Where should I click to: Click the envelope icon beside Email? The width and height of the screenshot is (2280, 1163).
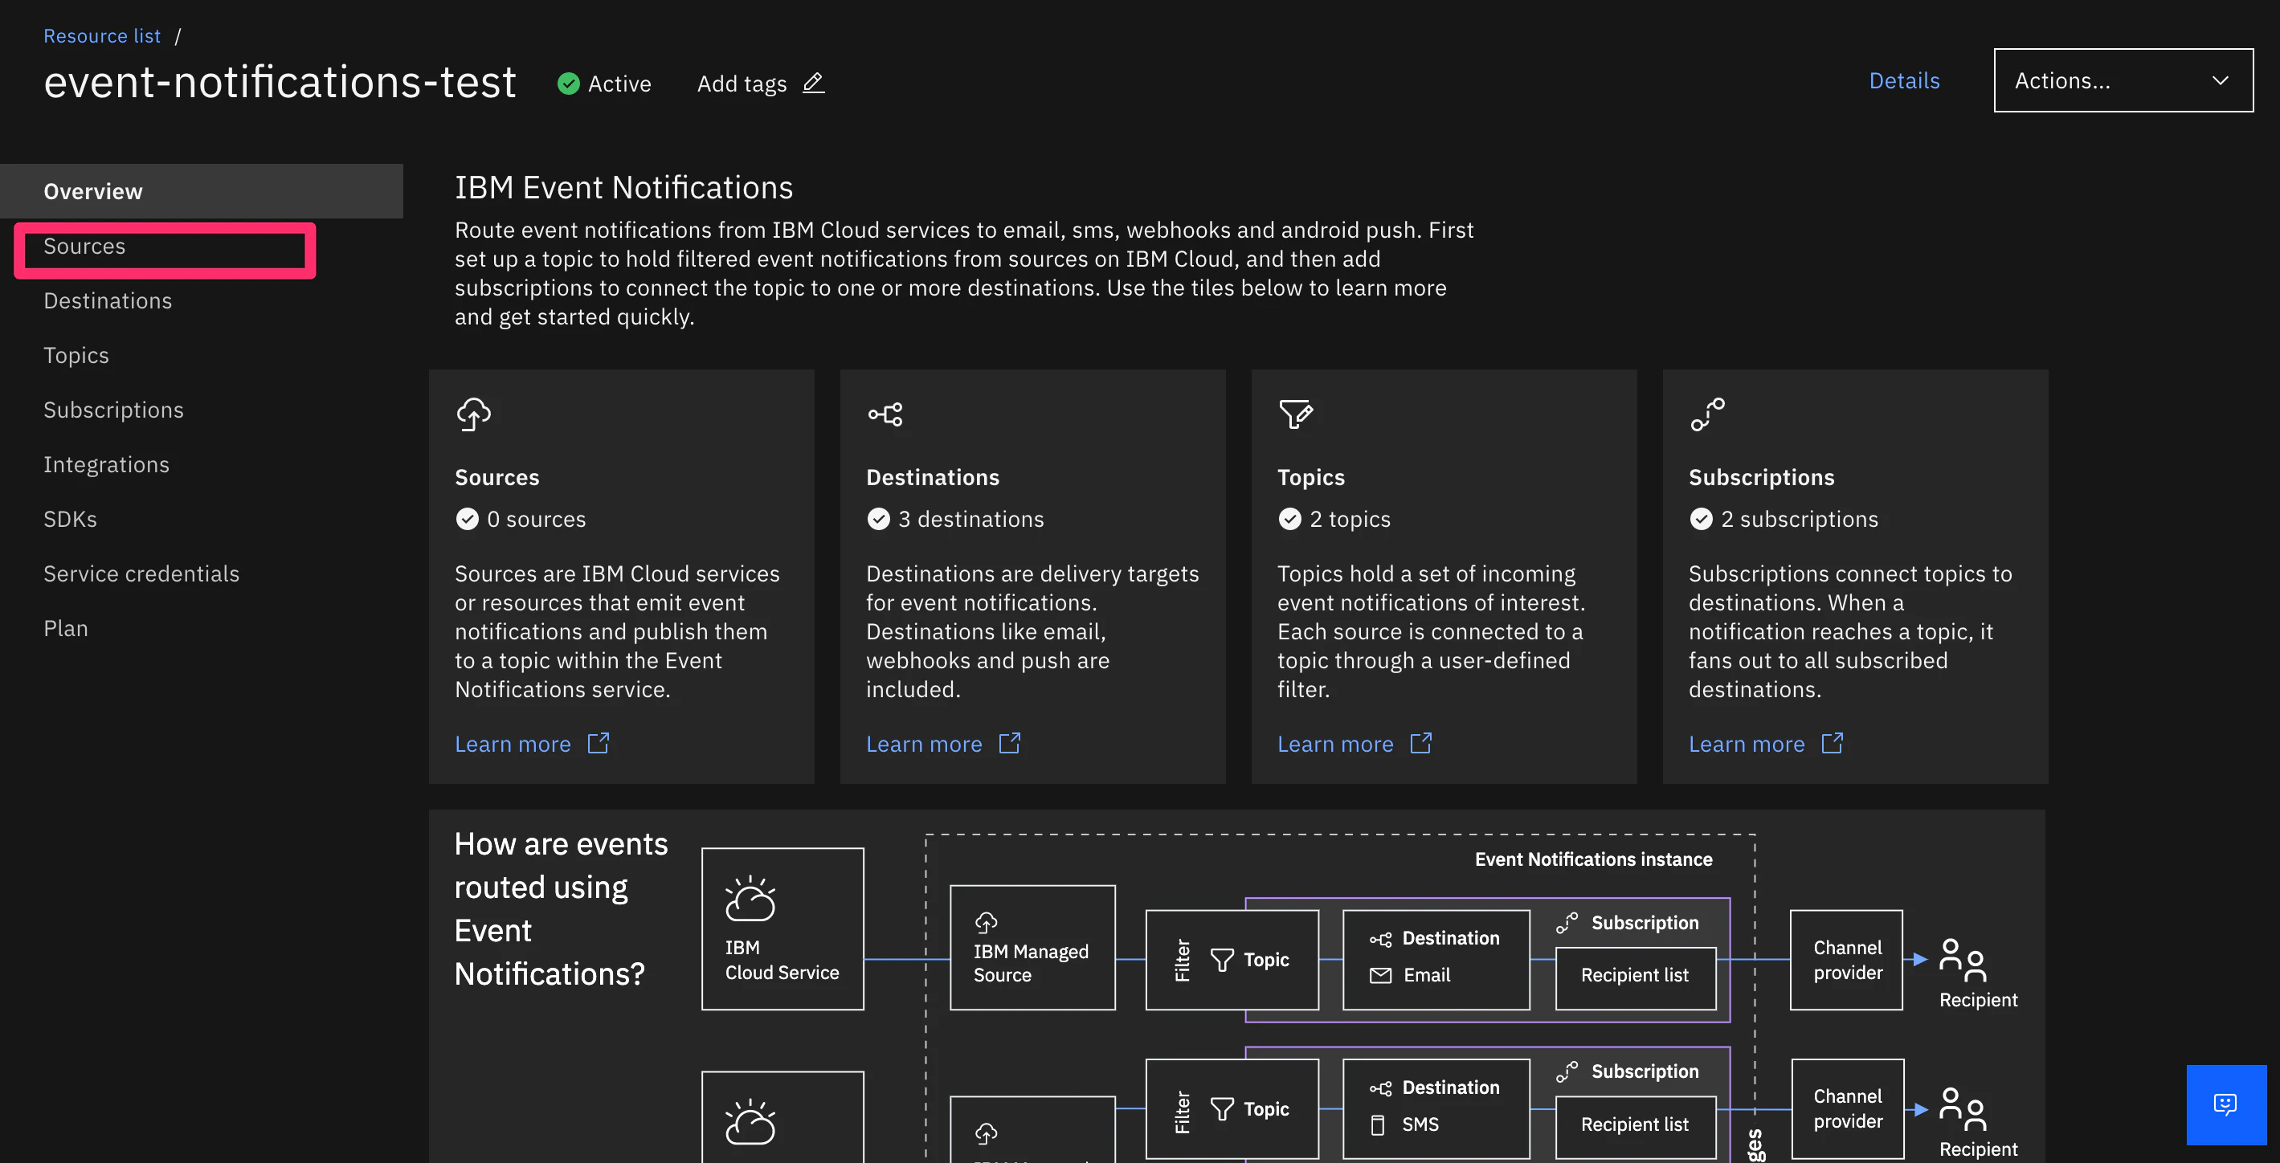point(1381,975)
